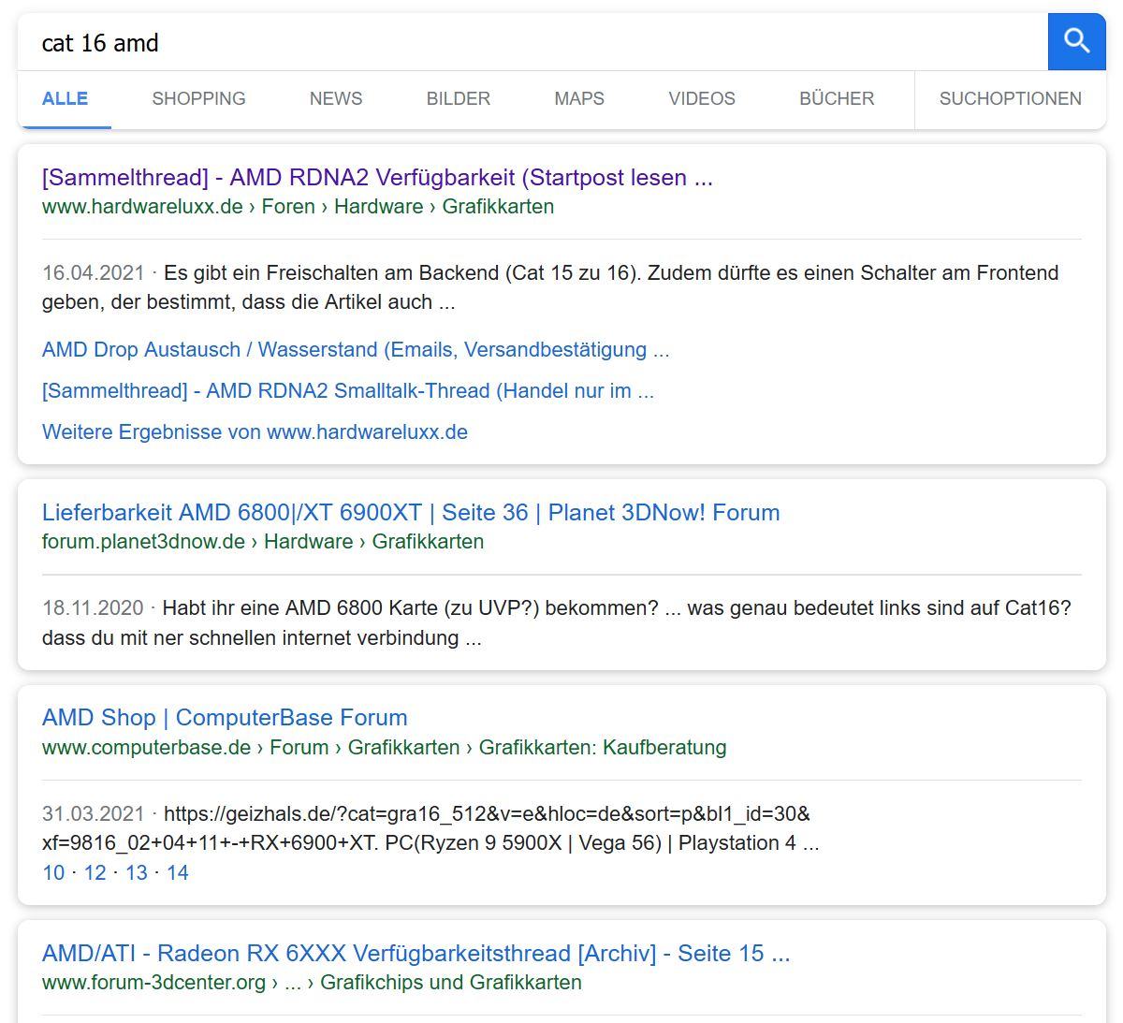Image resolution: width=1123 pixels, height=1023 pixels.
Task: Open the BÜCHER tab
Action: pos(837,99)
